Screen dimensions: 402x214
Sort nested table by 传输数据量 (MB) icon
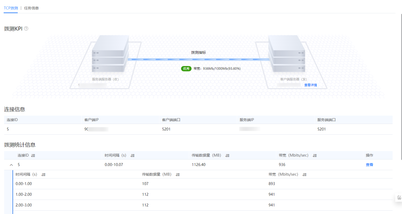[178, 175]
